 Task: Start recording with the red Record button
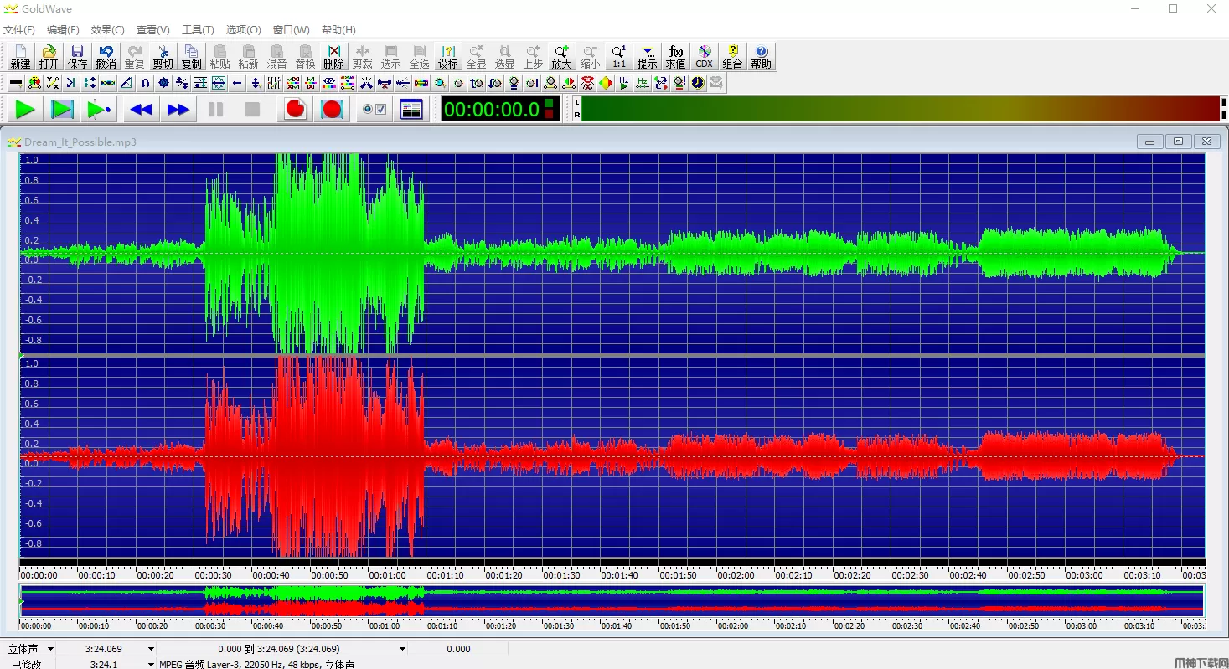[295, 109]
